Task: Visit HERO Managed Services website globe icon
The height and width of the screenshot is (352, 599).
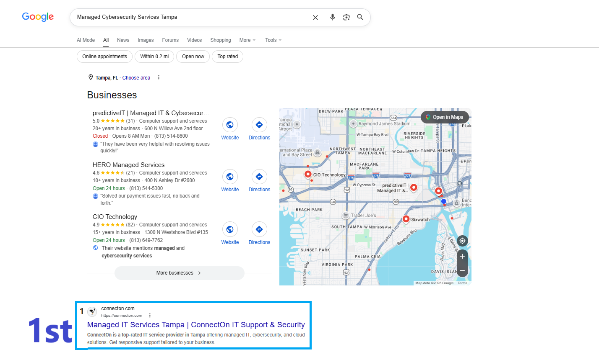Action: [x=230, y=177]
